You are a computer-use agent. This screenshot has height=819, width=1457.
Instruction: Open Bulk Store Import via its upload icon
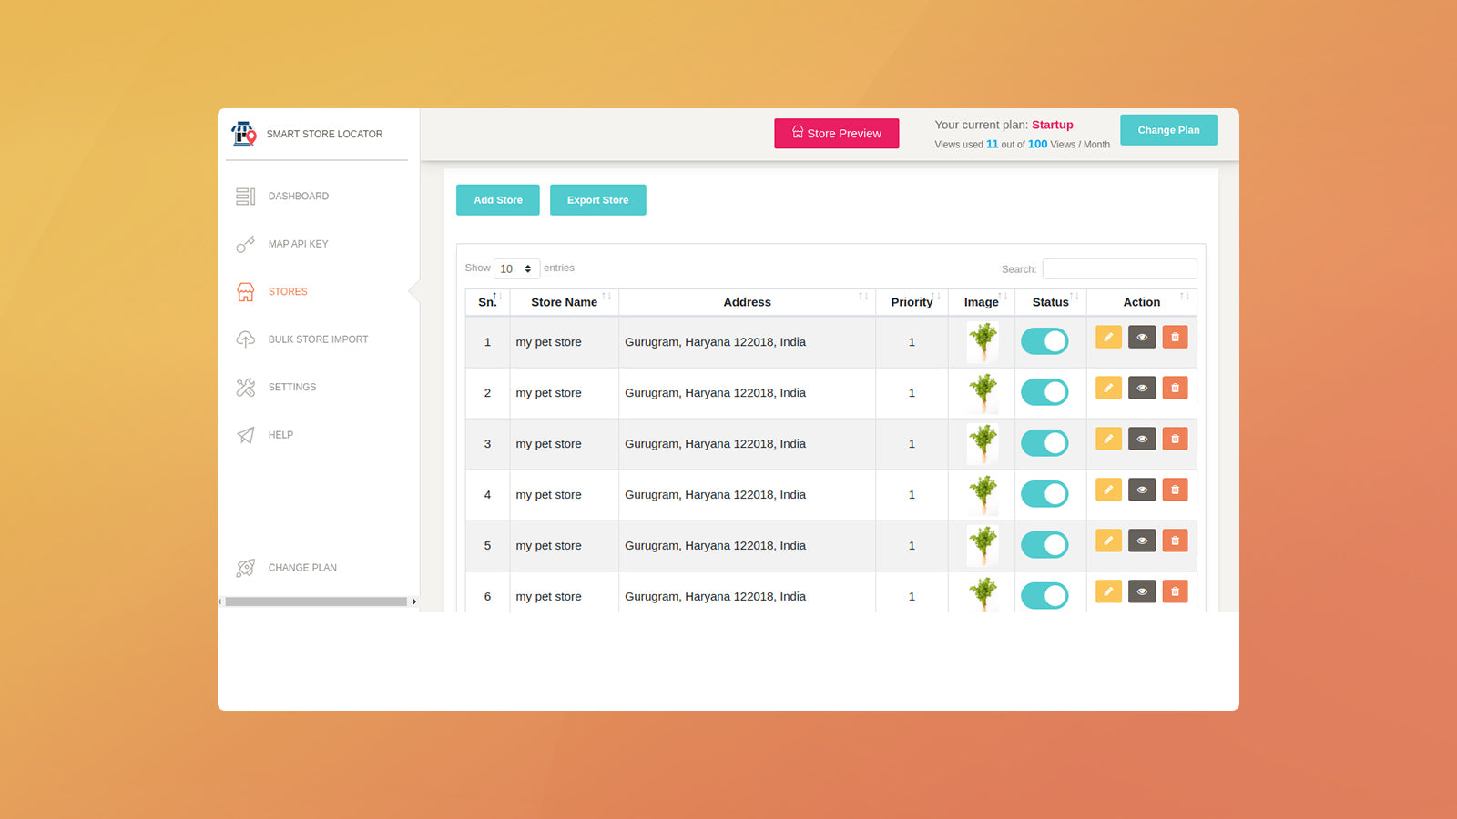click(244, 339)
